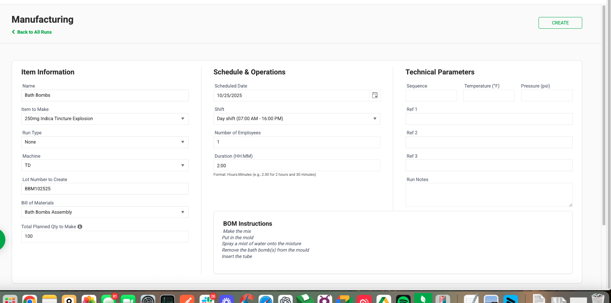This screenshot has width=611, height=303.
Task: Open Slack from the dock
Action: point(207,300)
